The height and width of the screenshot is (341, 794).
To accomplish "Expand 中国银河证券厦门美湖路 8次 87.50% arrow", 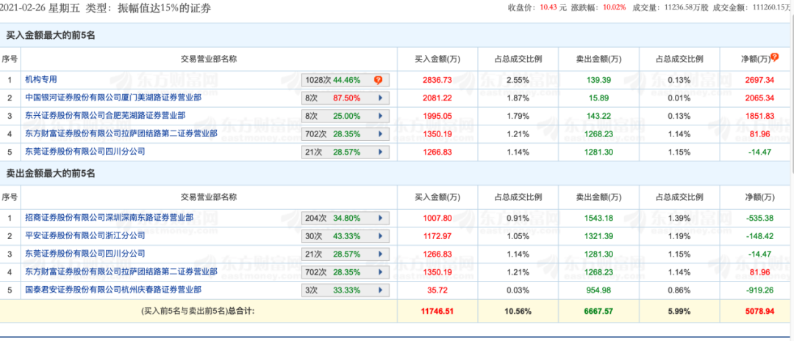I will click(380, 98).
